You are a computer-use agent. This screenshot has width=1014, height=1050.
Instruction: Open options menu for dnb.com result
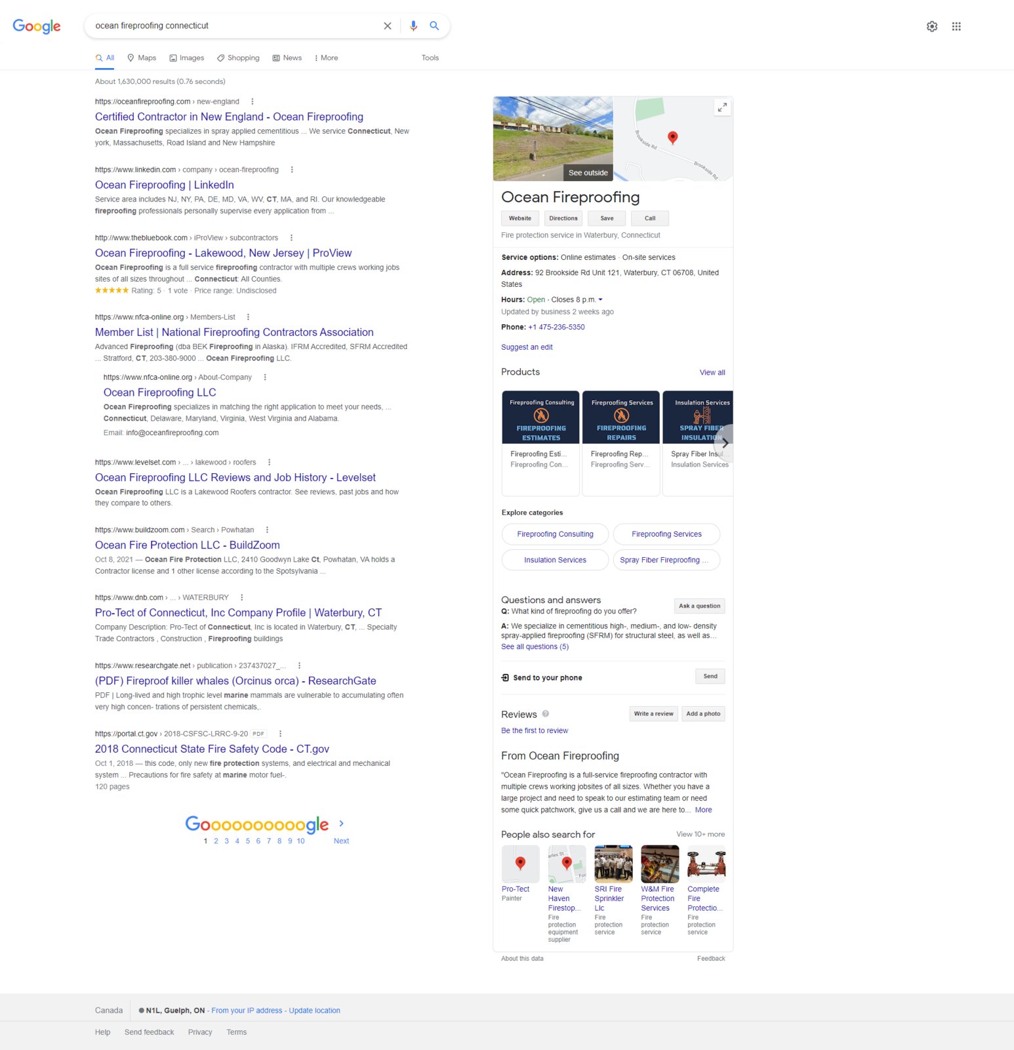[x=242, y=598]
